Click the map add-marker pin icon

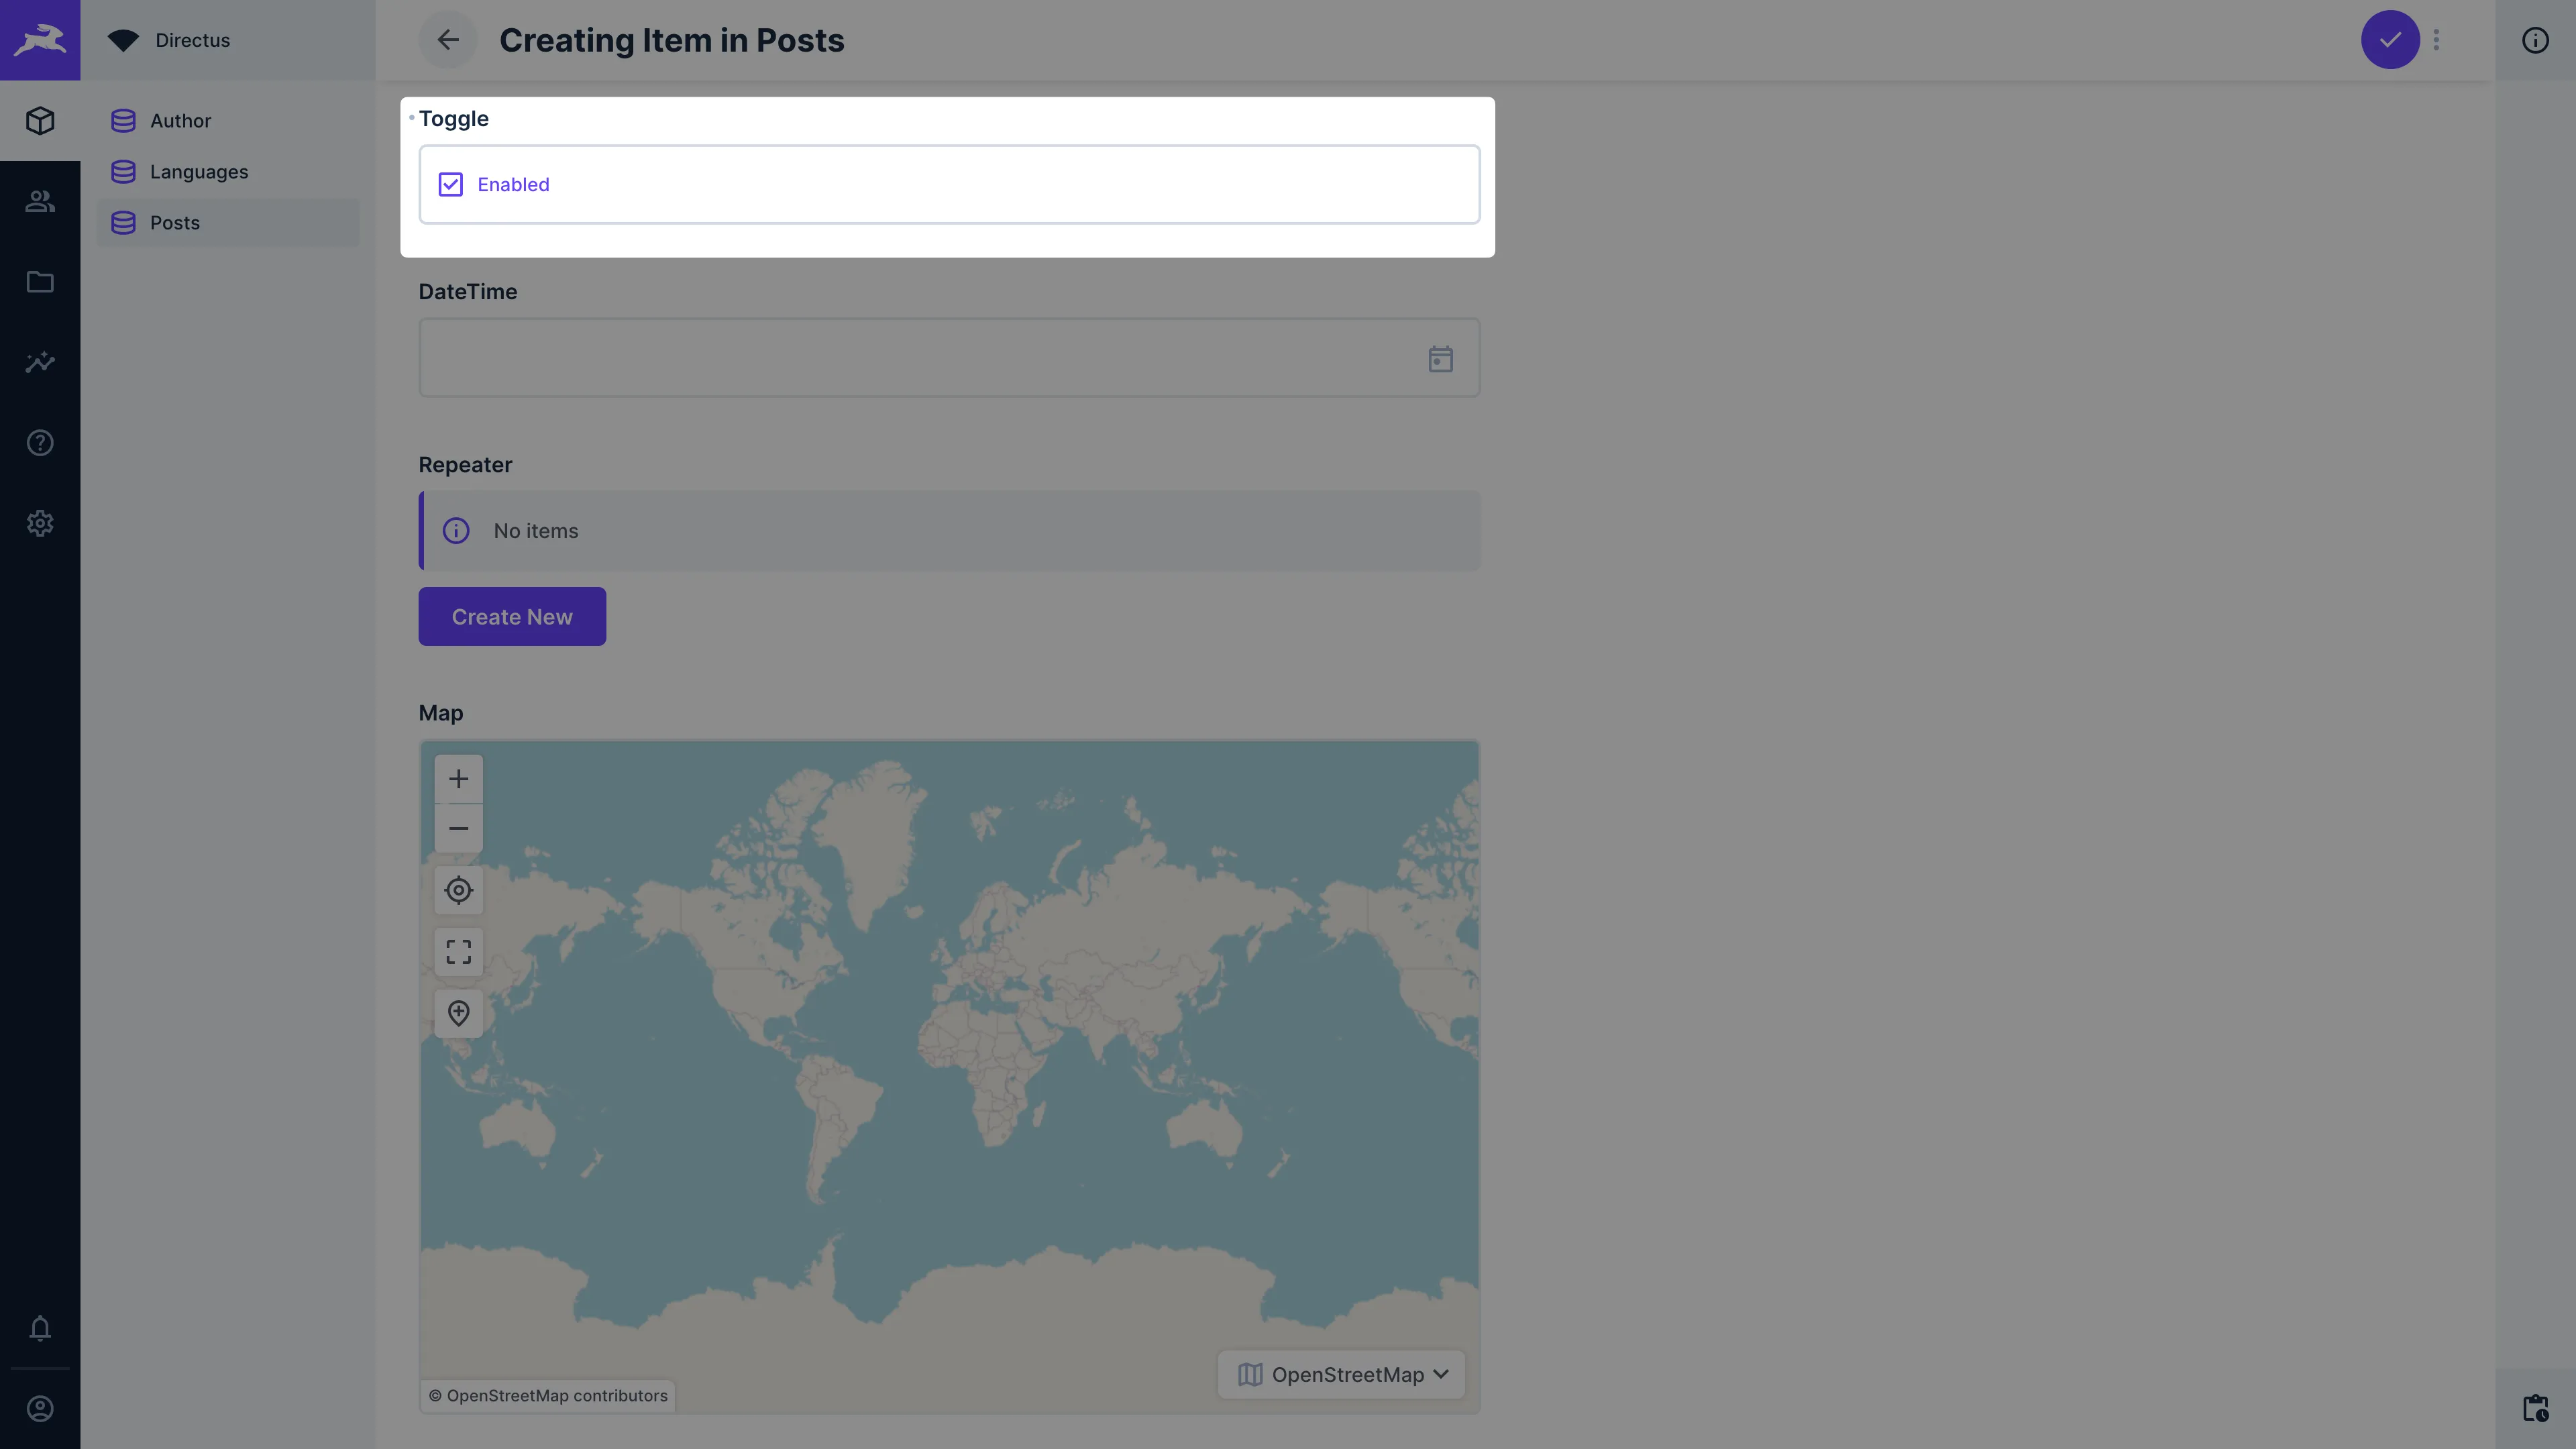click(458, 1013)
